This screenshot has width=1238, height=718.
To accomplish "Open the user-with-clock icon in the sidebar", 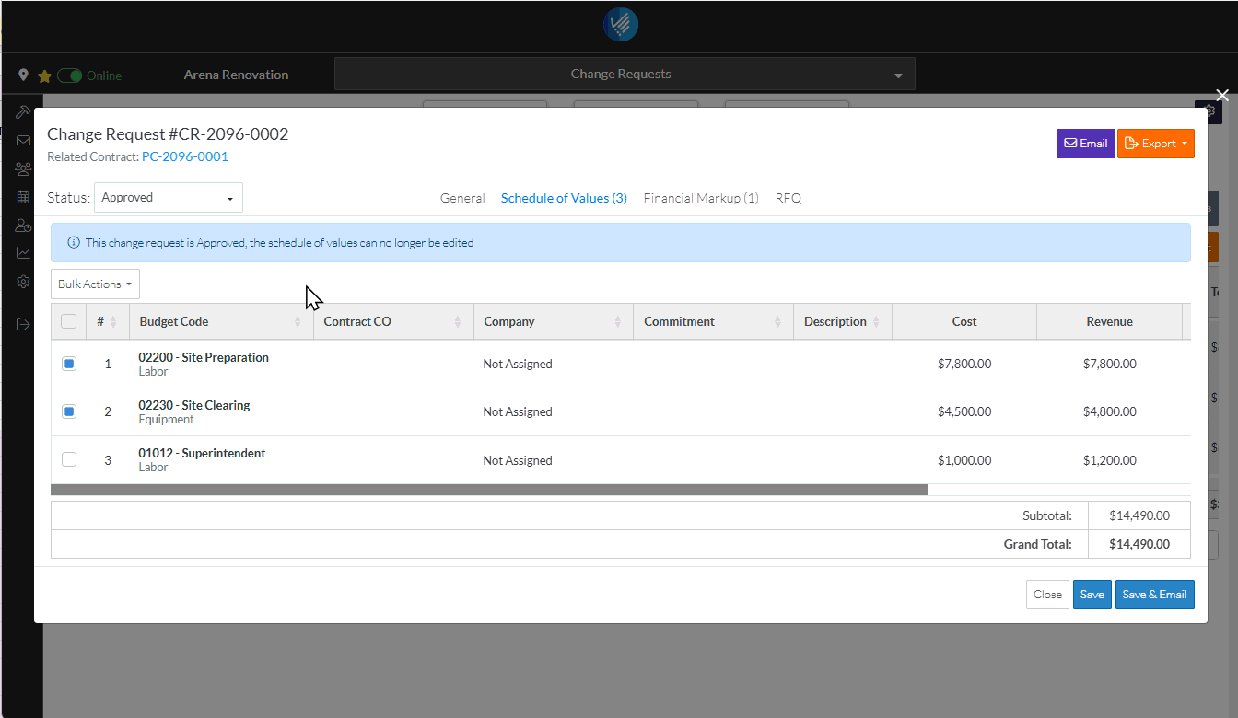I will click(x=23, y=225).
